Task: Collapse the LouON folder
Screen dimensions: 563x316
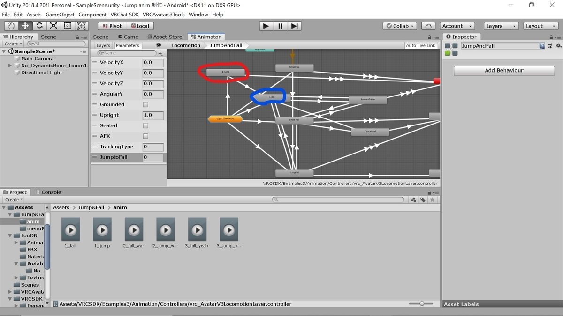Action: click(x=10, y=235)
